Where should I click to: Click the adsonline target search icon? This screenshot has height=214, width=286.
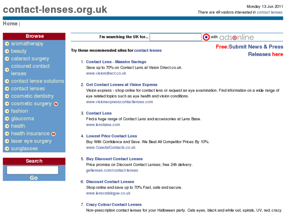206,37
